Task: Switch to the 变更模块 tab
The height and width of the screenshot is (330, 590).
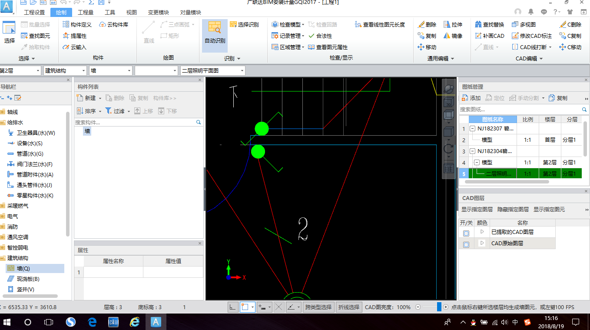Action: click(158, 12)
